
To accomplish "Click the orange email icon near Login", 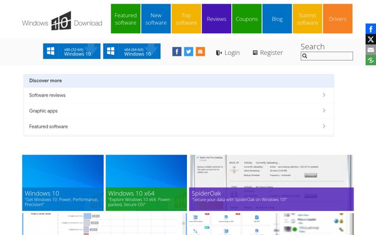I will [x=200, y=52].
